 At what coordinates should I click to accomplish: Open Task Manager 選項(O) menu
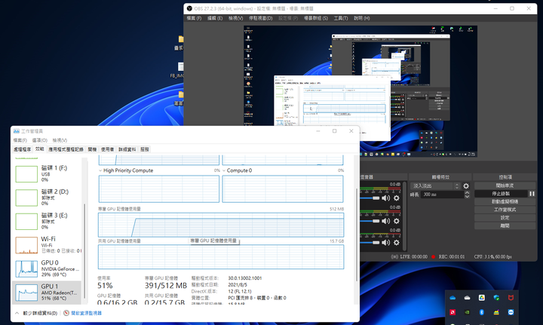(x=39, y=140)
